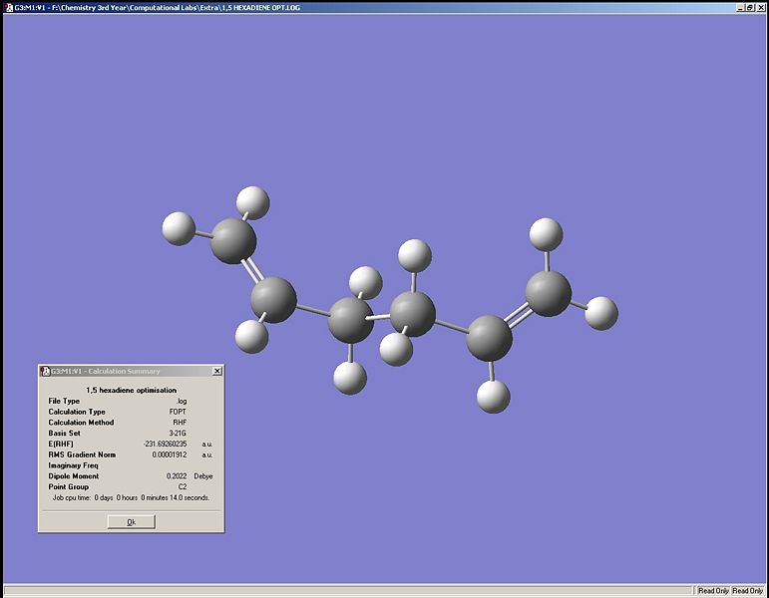The width and height of the screenshot is (769, 598).
Task: Click the Calculation Summary title bar
Action: click(125, 371)
